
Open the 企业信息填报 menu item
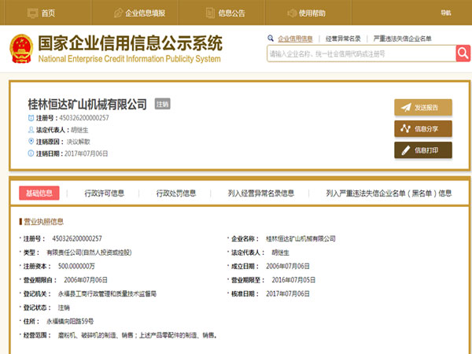pos(146,13)
